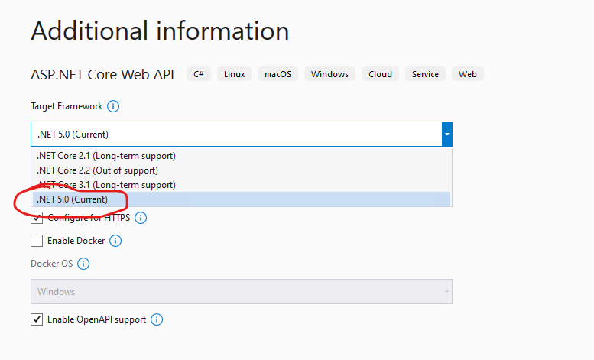Click the Cloud tag
The image size is (594, 360).
point(380,74)
